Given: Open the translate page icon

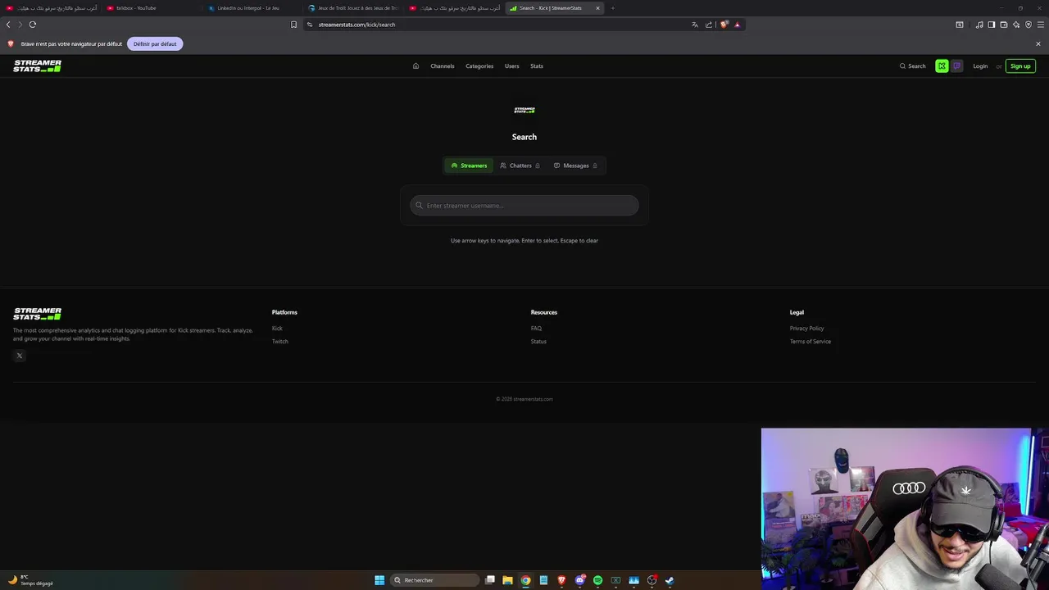Looking at the screenshot, I should coord(695,25).
